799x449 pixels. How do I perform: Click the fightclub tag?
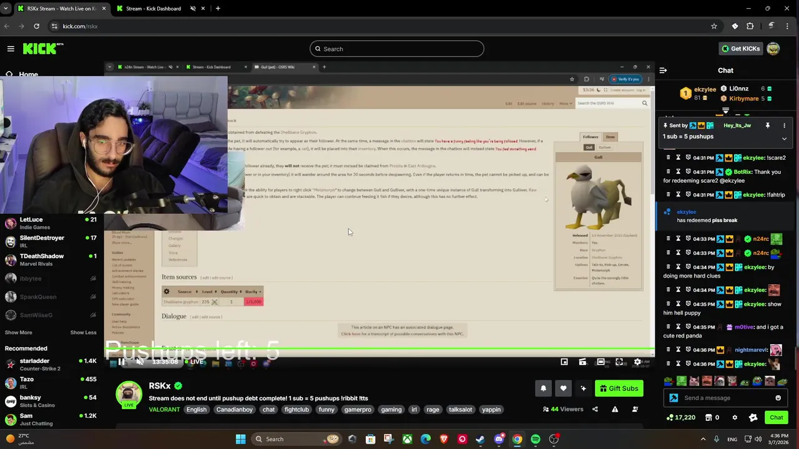click(x=297, y=410)
